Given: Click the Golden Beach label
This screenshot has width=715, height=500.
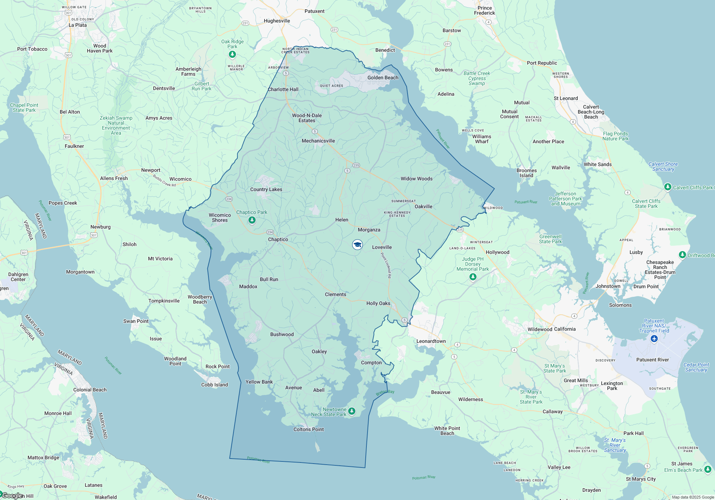Looking at the screenshot, I should [383, 77].
